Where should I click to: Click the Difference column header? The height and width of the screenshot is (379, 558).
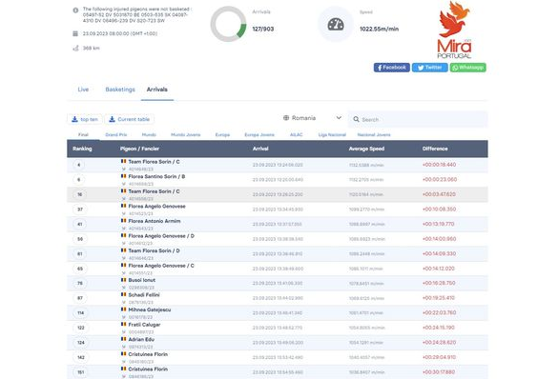[435, 149]
